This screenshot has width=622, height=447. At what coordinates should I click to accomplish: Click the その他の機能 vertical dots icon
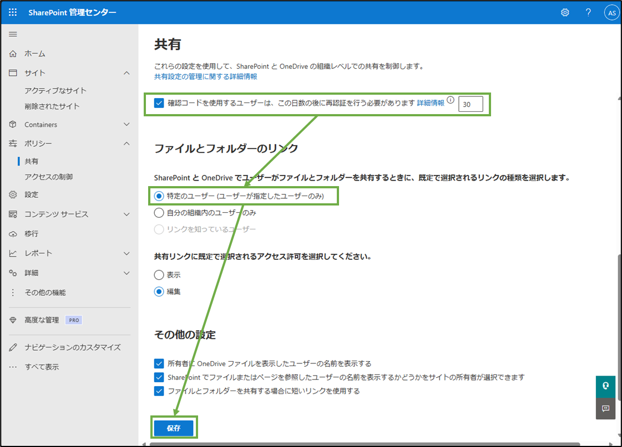[13, 292]
